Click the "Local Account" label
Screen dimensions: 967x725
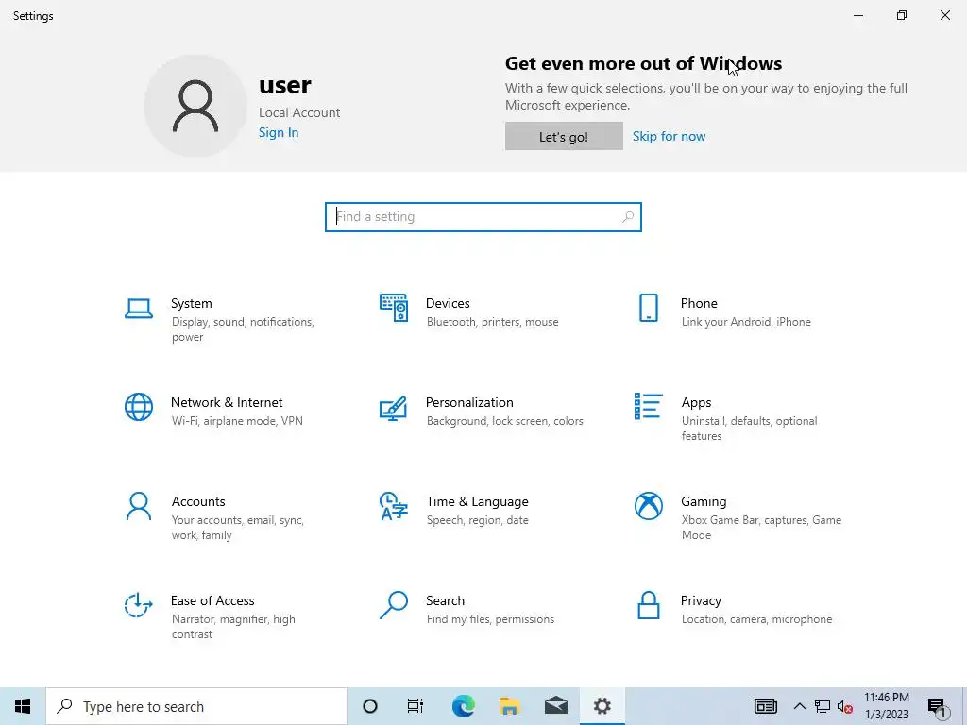299,113
